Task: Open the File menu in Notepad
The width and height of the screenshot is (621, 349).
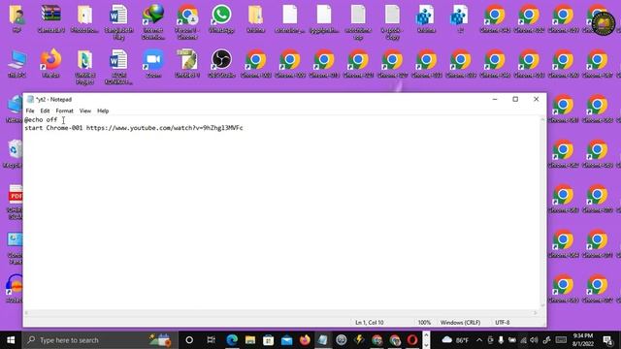Action: 30,111
